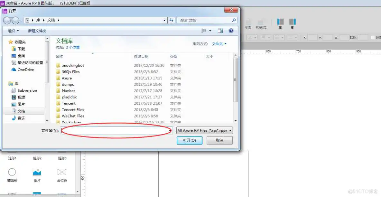Click the 打开(O) button
The image size is (381, 197).
point(189,140)
